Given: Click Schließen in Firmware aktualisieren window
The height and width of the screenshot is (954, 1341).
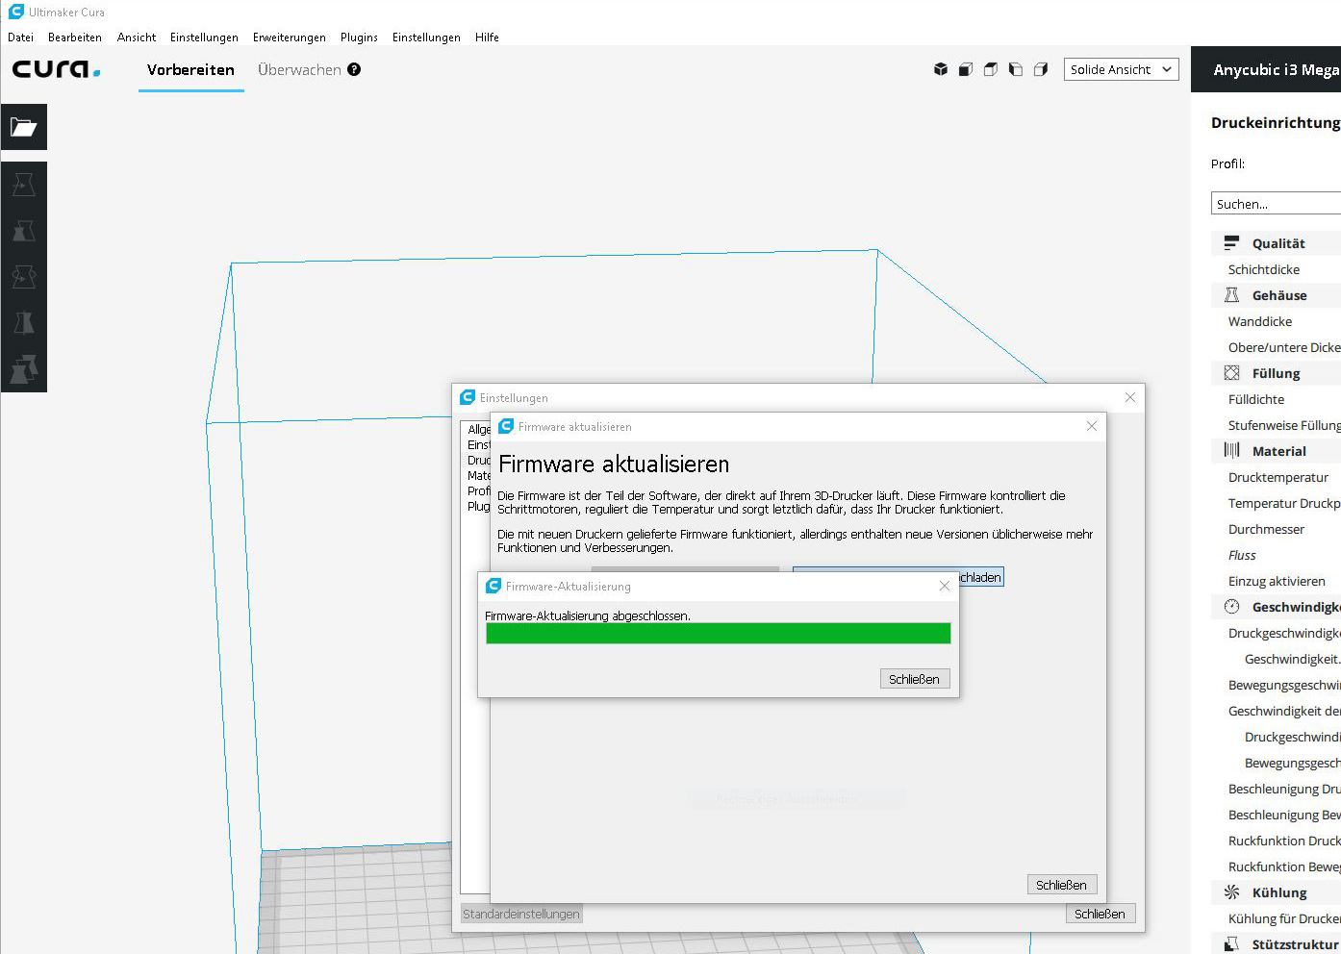Looking at the screenshot, I should (1062, 885).
